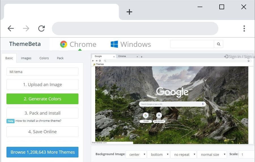
Task: Click the Chrome logo icon
Action: [x=63, y=44]
